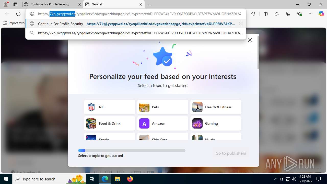Select the Amazon topic

coord(163,123)
